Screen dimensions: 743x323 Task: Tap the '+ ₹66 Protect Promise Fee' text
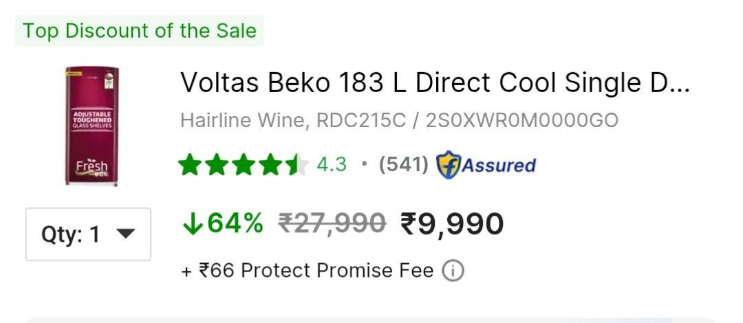(307, 271)
